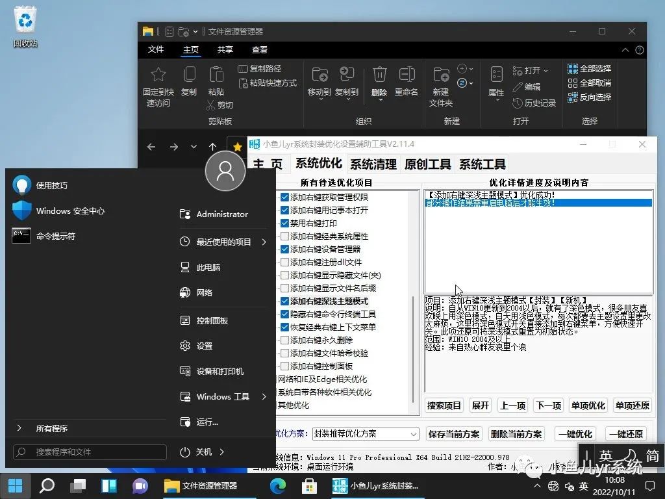Check add right-click file hash check
The image size is (665, 499).
coord(284,353)
